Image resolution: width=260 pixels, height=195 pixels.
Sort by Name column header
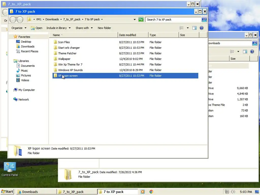point(84,35)
